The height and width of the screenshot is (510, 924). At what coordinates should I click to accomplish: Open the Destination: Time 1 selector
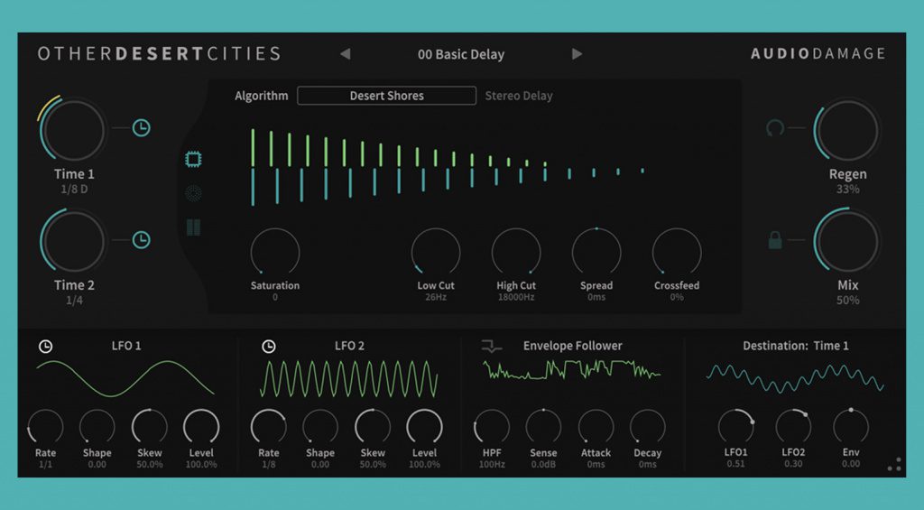pyautogui.click(x=796, y=346)
